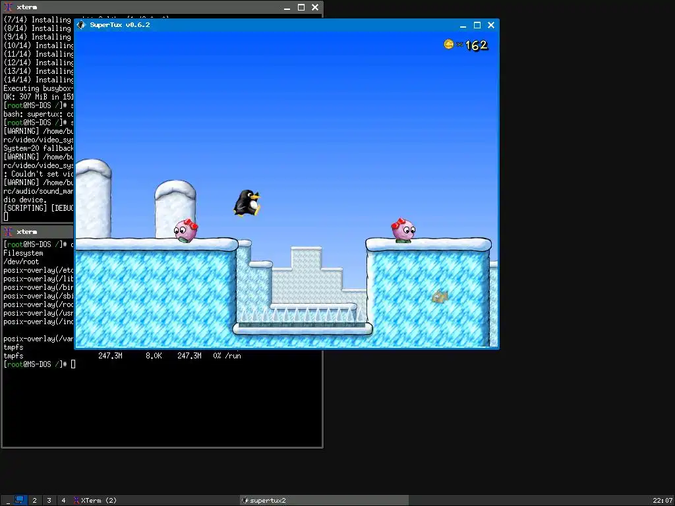Click the X icon of the upper xterm window
The height and width of the screenshot is (506, 675).
(x=8, y=7)
